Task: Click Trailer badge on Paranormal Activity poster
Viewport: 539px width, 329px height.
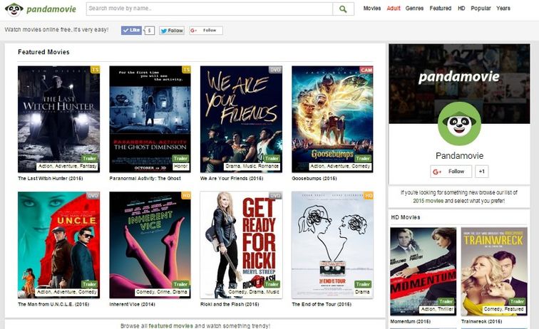Action: (180, 158)
